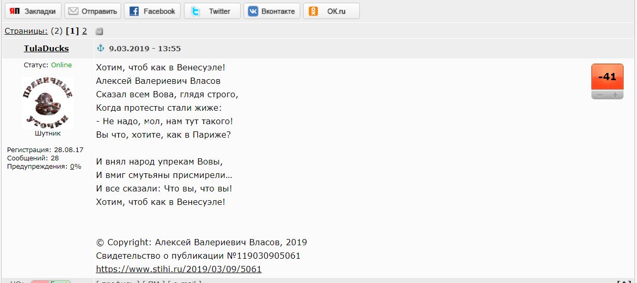Click the 0% warnings link
The width and height of the screenshot is (637, 283).
[76, 166]
